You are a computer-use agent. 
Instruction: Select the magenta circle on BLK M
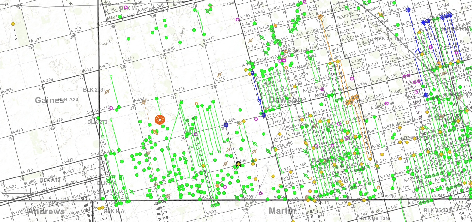[x=126, y=7]
